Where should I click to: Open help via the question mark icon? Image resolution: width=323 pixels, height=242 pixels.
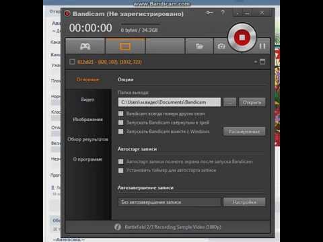coord(223,13)
